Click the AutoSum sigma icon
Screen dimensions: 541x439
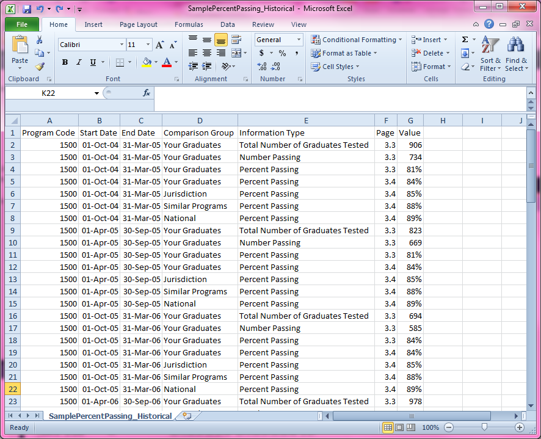tap(465, 39)
